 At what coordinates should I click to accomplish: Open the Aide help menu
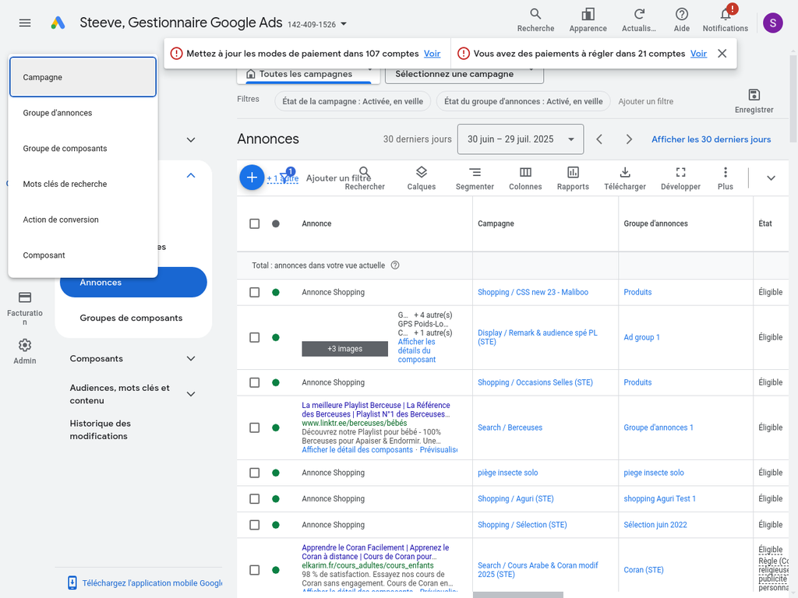coord(681,20)
